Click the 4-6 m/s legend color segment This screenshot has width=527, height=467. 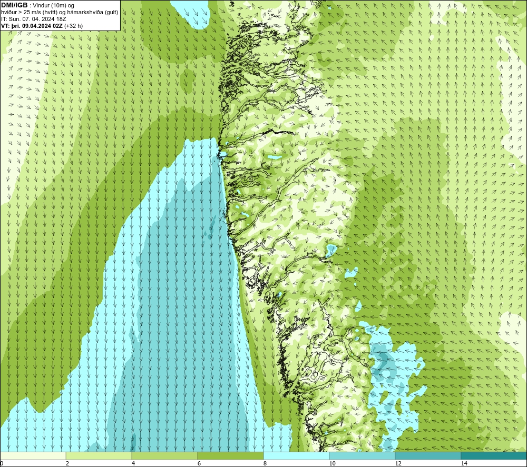pos(164,455)
